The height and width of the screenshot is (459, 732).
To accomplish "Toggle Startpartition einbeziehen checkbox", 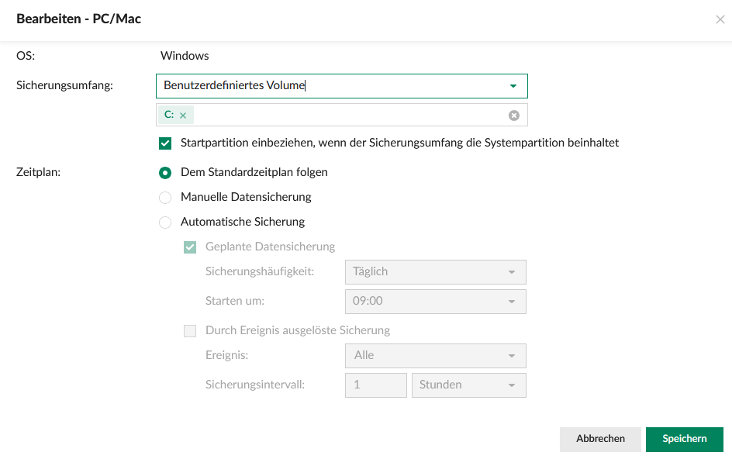I will (165, 143).
